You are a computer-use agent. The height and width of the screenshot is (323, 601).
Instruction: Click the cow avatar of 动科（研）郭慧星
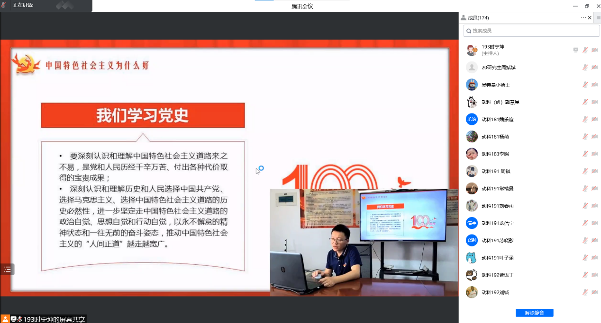(471, 102)
